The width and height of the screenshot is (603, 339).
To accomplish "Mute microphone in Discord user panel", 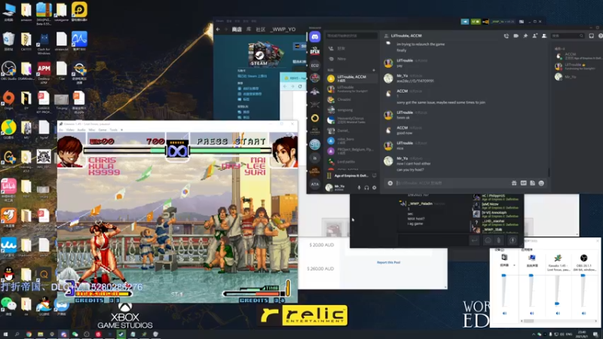I will [360, 188].
